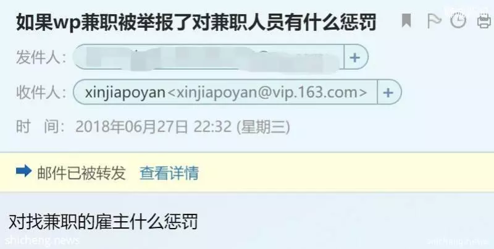Click the 时间 label

tap(40, 127)
